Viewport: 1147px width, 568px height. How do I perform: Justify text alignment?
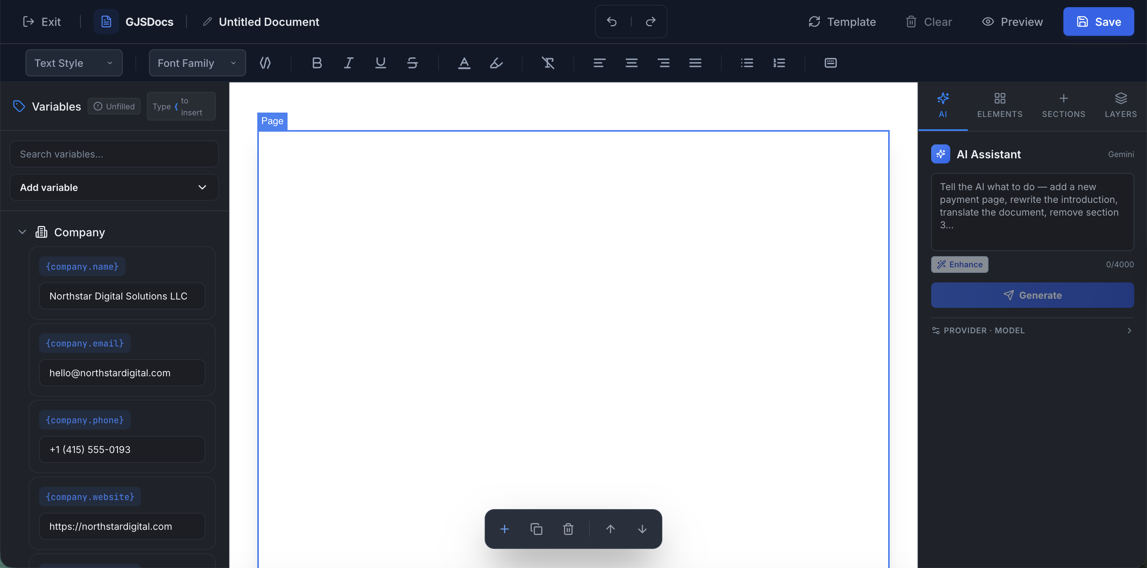(x=695, y=63)
